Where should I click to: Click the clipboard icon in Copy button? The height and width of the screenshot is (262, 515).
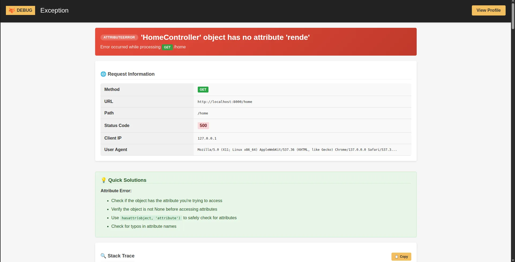pyautogui.click(x=397, y=257)
